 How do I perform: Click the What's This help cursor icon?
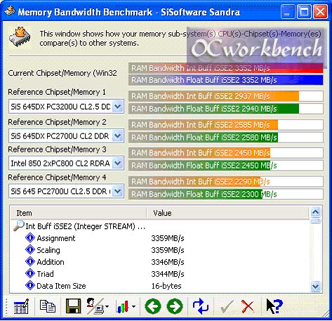pos(274,306)
